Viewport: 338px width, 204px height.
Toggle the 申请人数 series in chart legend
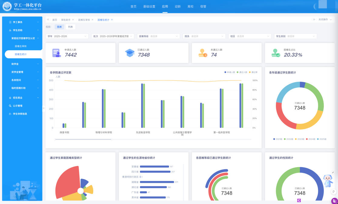230,72
